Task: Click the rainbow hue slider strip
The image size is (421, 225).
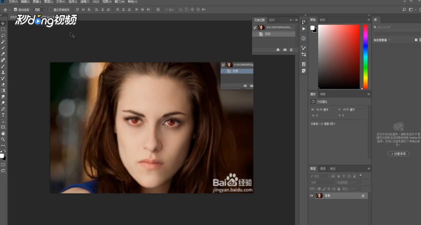Action: tap(365, 57)
